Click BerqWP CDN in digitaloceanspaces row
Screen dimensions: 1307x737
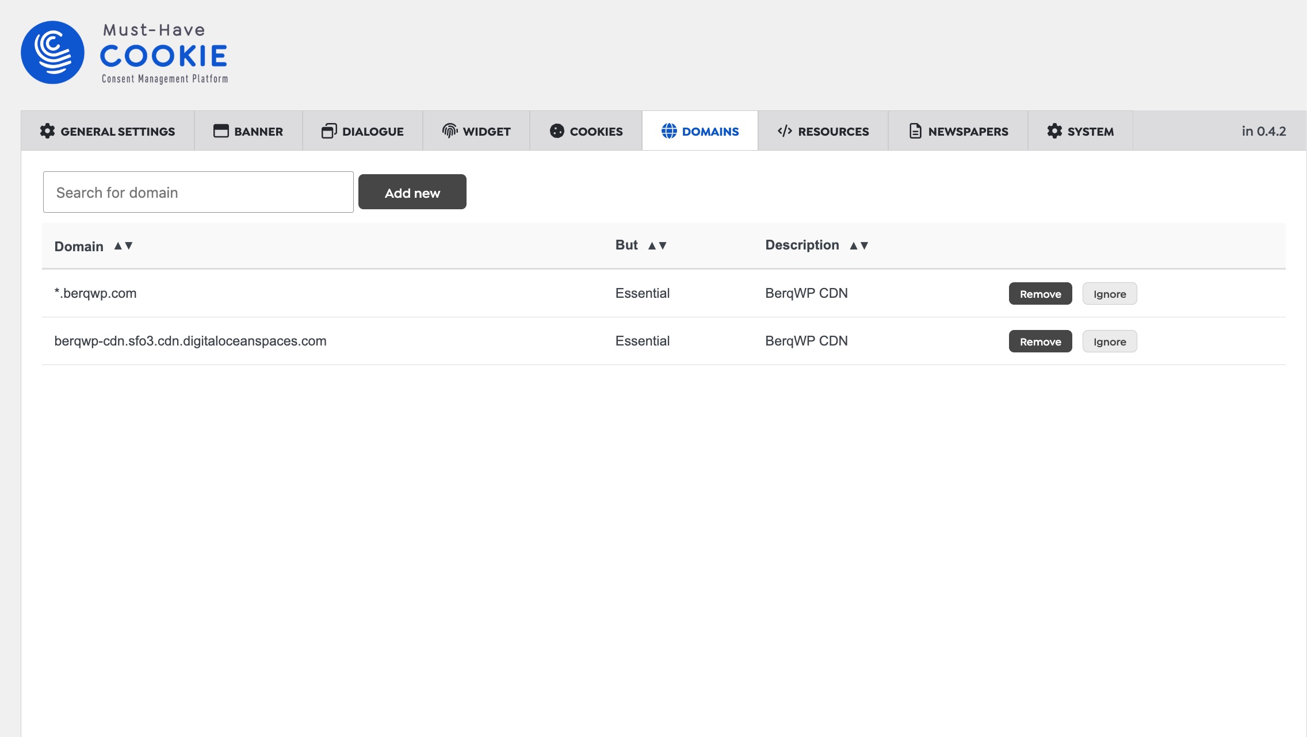pos(807,341)
